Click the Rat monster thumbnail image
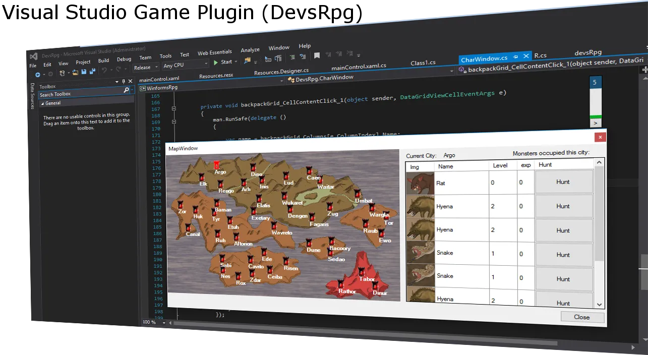Image resolution: width=648 pixels, height=355 pixels. tap(420, 183)
